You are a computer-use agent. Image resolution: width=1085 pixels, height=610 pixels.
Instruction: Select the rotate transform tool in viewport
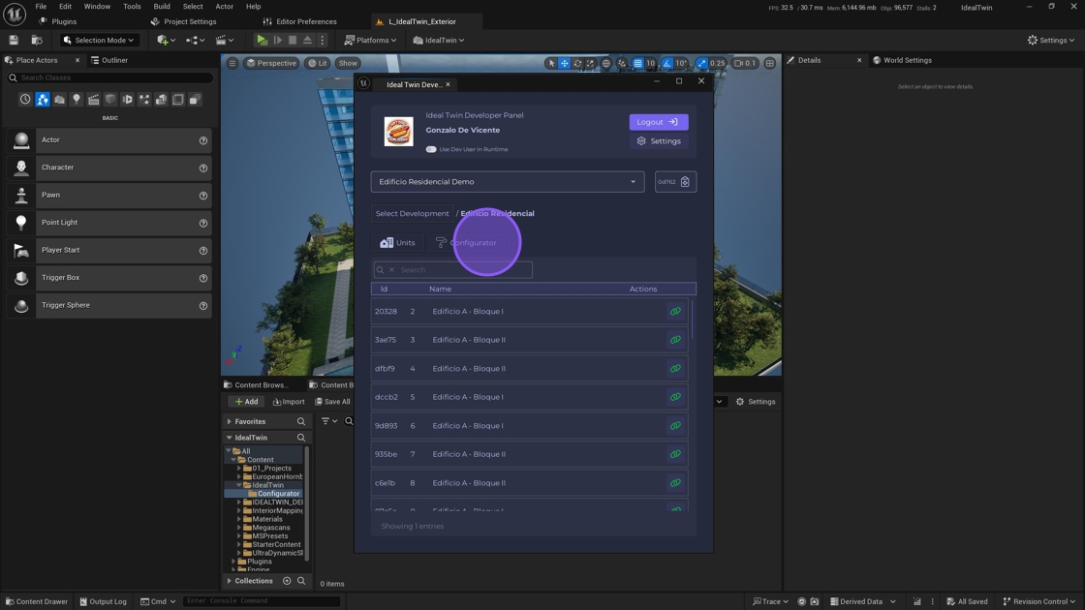coord(577,63)
